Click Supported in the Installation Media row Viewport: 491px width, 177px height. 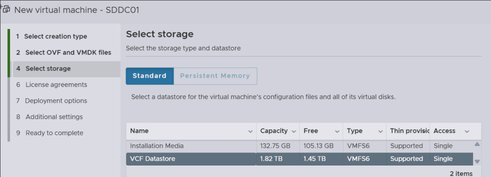click(406, 146)
